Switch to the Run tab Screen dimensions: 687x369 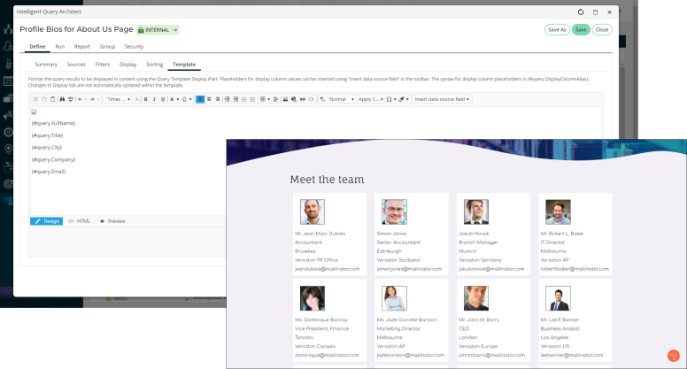coord(59,46)
